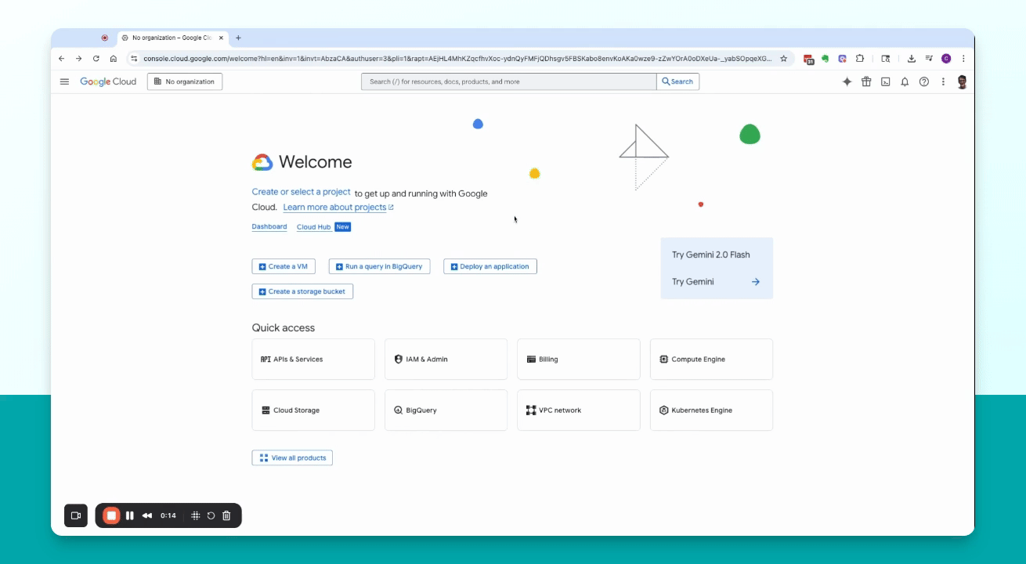Click the browser address bar URL

pyautogui.click(x=457, y=59)
